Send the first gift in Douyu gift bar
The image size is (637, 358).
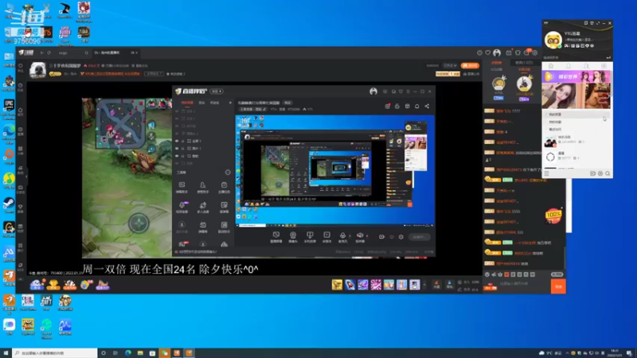[x=337, y=285]
